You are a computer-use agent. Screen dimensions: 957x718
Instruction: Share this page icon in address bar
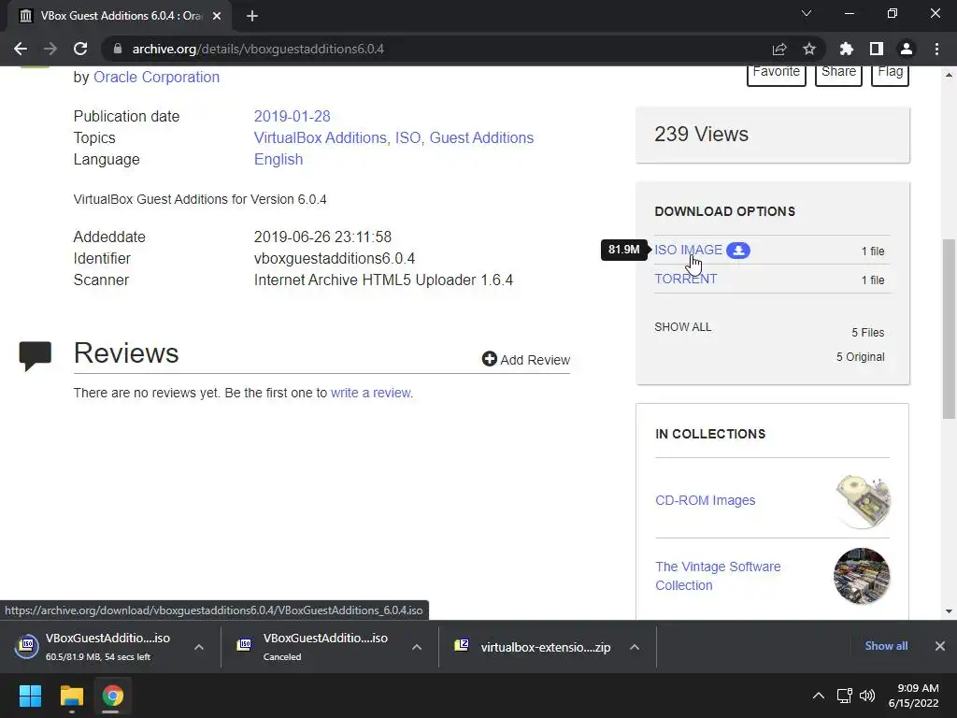point(779,49)
